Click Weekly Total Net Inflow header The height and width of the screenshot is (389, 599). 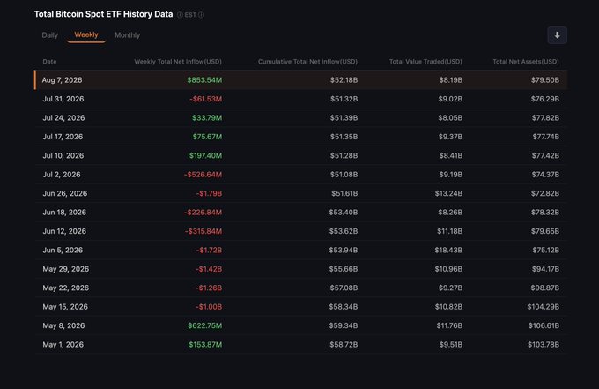(x=178, y=62)
